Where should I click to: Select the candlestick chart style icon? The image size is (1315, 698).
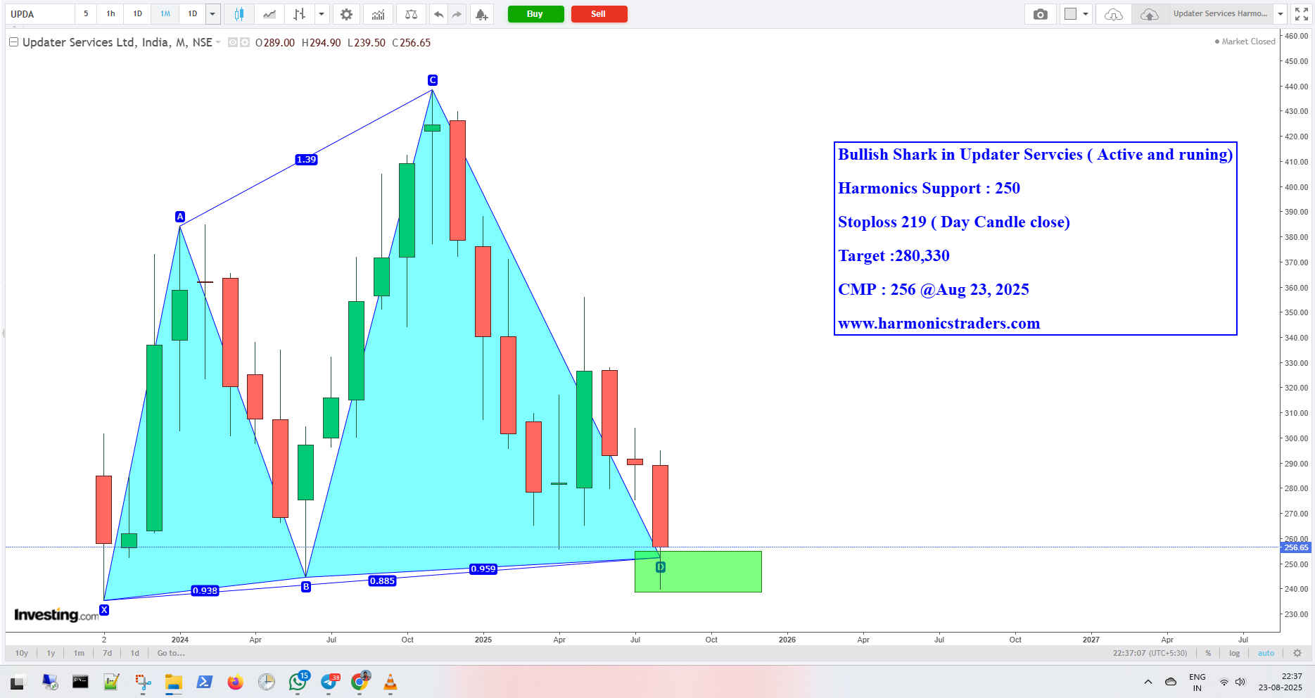[x=239, y=14]
